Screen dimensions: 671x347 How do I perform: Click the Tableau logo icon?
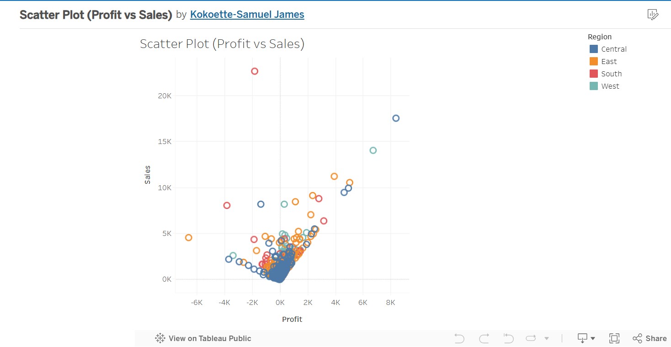point(160,338)
